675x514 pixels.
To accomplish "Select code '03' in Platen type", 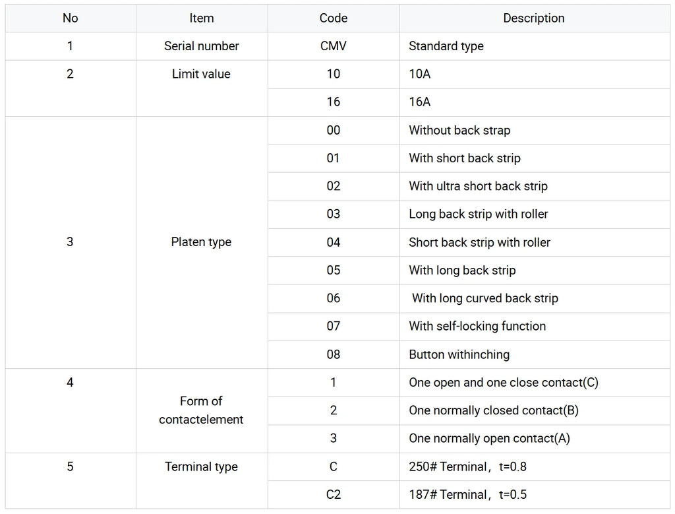I will tap(333, 214).
